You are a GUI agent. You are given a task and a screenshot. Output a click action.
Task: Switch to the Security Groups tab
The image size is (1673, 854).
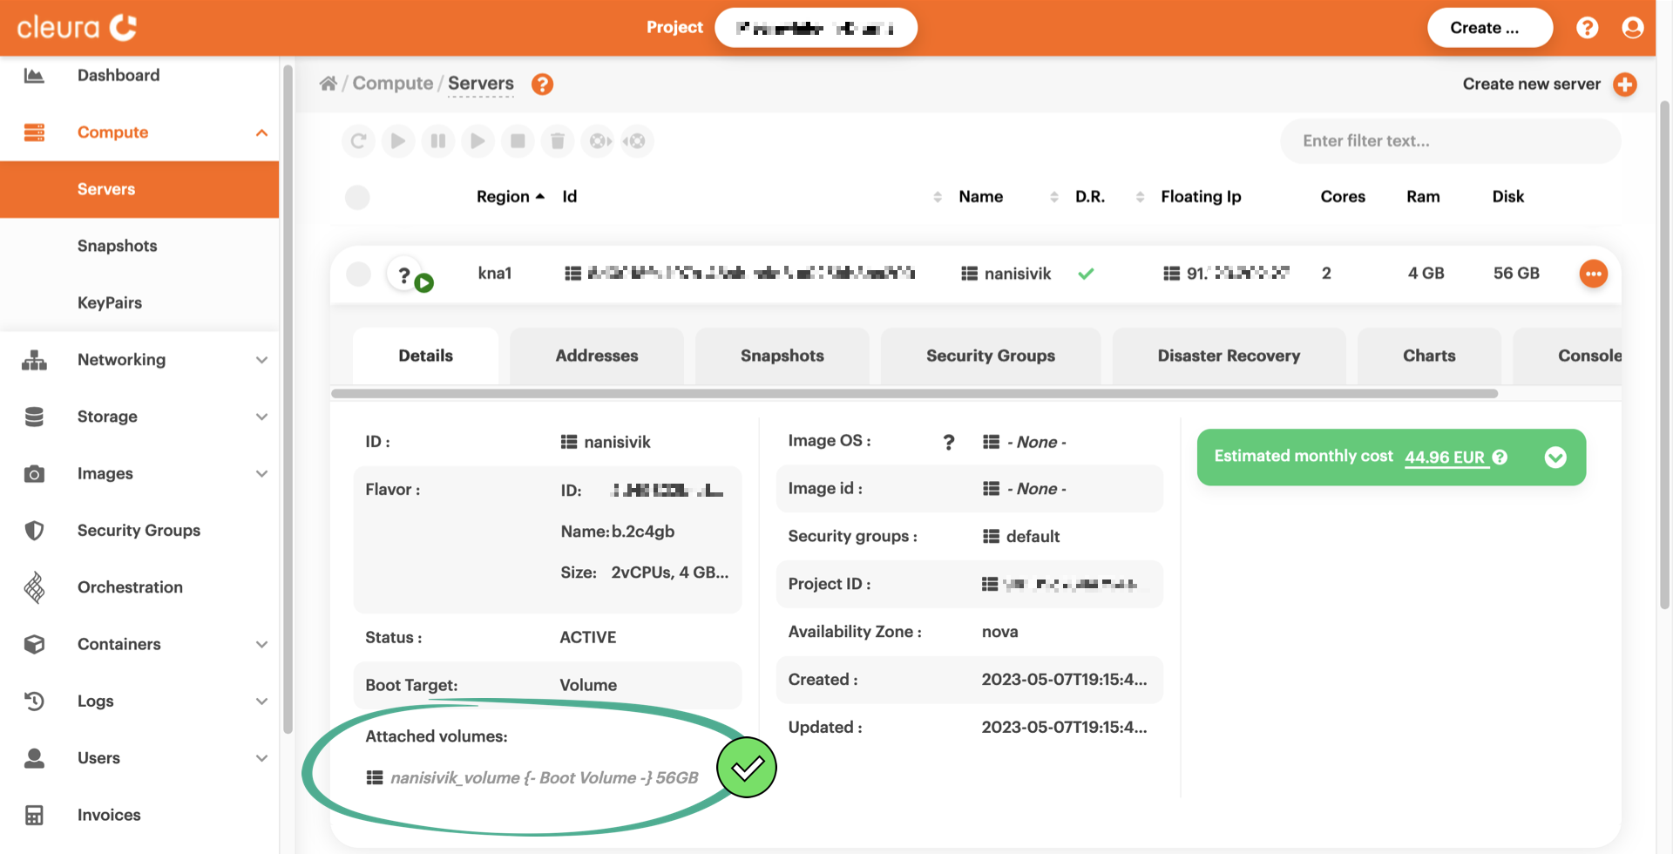[x=990, y=356]
